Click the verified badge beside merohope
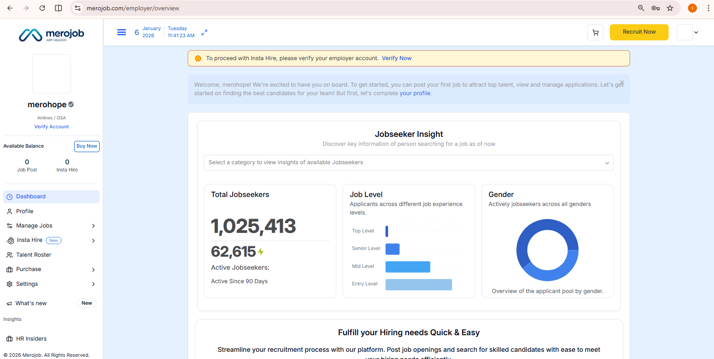Screen dimensions: 714x359 tap(71, 105)
